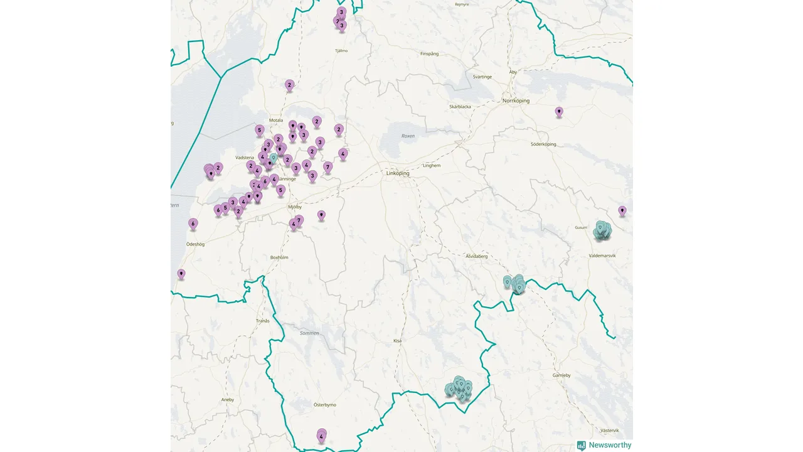
Task: Click the Linköping city label
Action: 398,173
